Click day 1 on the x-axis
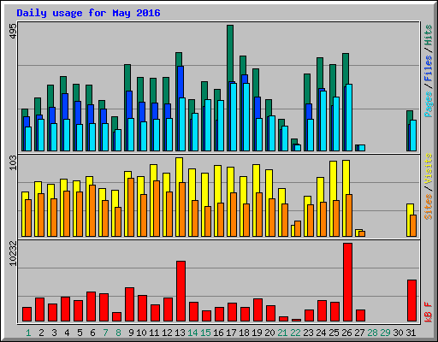 tap(28, 333)
